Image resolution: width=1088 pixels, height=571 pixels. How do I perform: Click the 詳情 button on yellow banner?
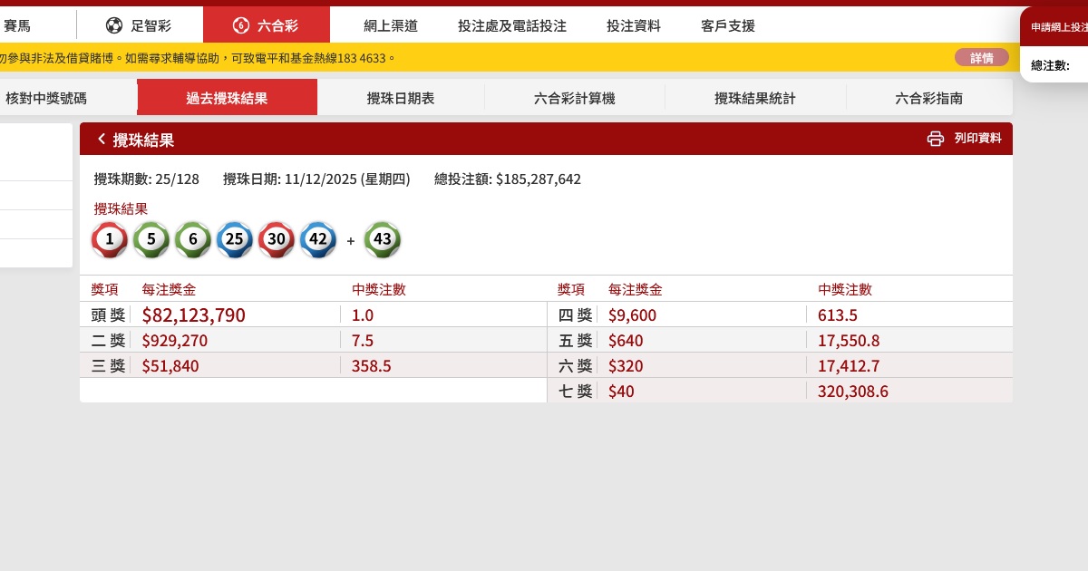[x=981, y=58]
